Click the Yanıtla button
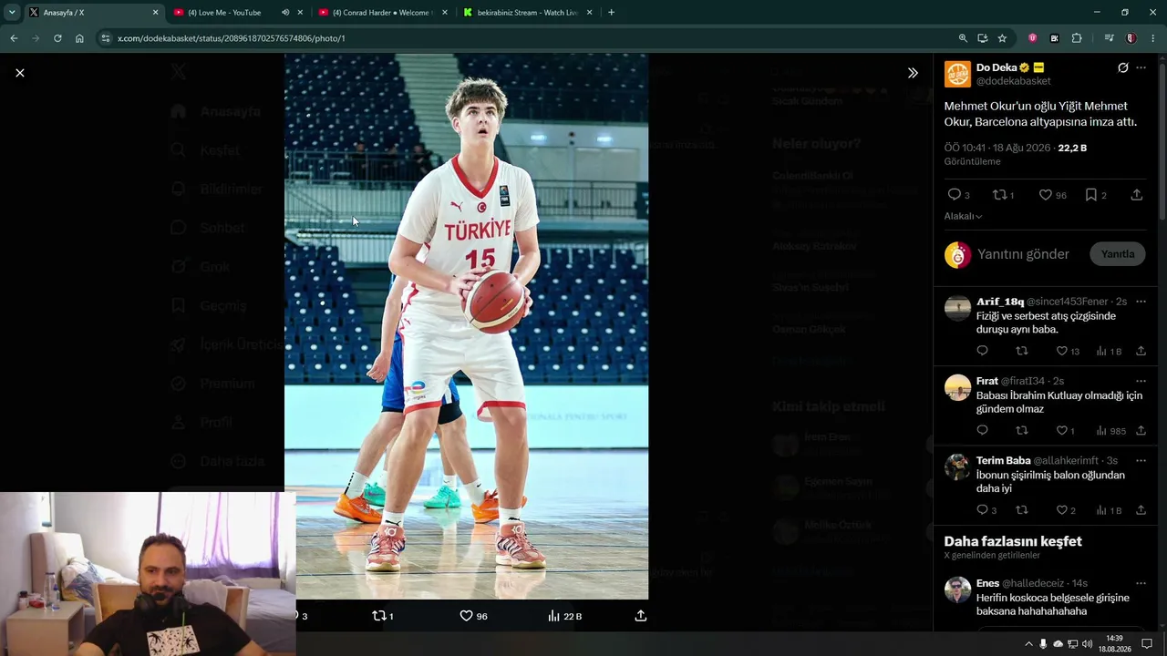The width and height of the screenshot is (1167, 656). [x=1118, y=254]
